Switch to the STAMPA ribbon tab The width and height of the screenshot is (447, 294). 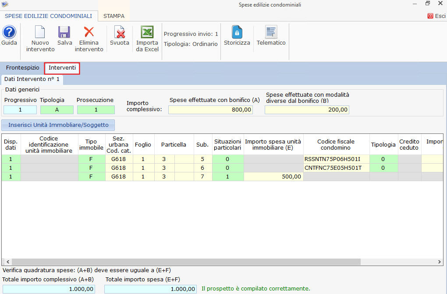point(114,16)
